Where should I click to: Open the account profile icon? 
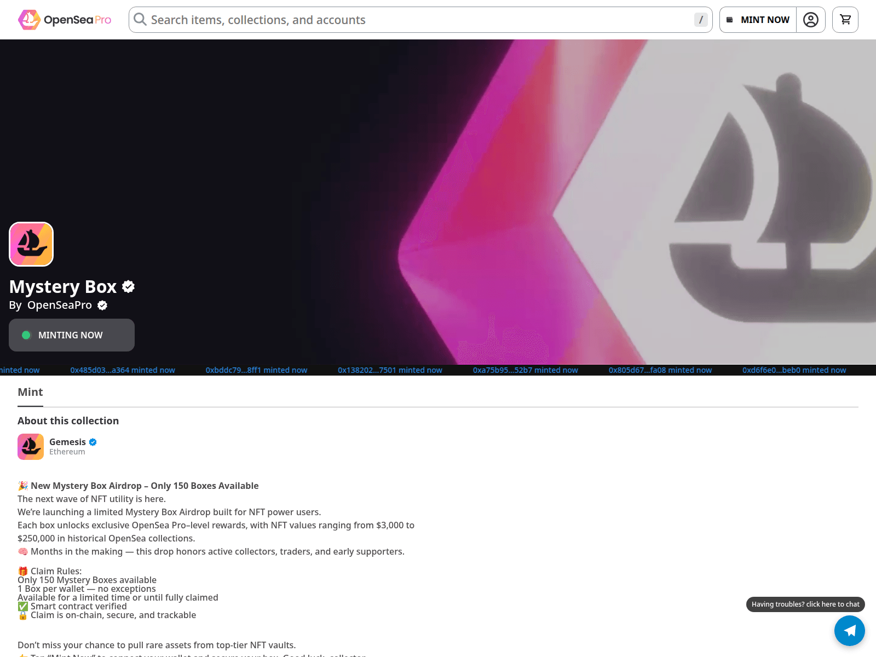[x=810, y=20]
